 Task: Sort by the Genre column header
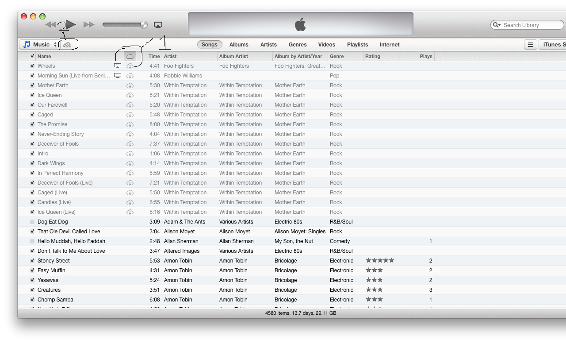click(x=345, y=56)
